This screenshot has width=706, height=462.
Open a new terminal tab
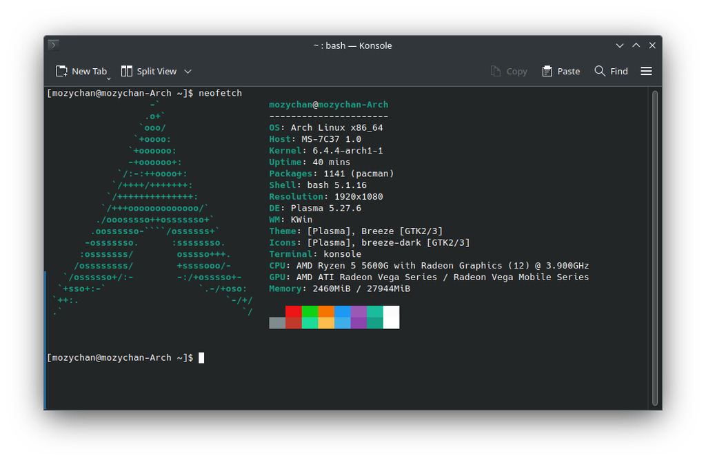tap(81, 71)
